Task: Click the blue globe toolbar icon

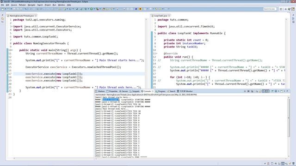Action: point(136,9)
